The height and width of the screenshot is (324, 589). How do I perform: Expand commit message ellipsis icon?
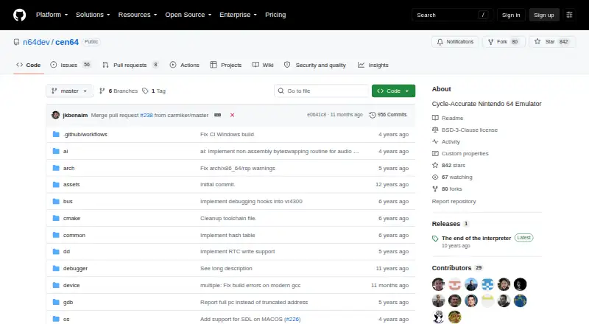point(217,115)
